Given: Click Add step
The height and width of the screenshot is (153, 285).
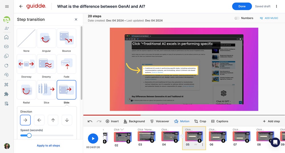Looking at the screenshot, I should coord(271,121).
